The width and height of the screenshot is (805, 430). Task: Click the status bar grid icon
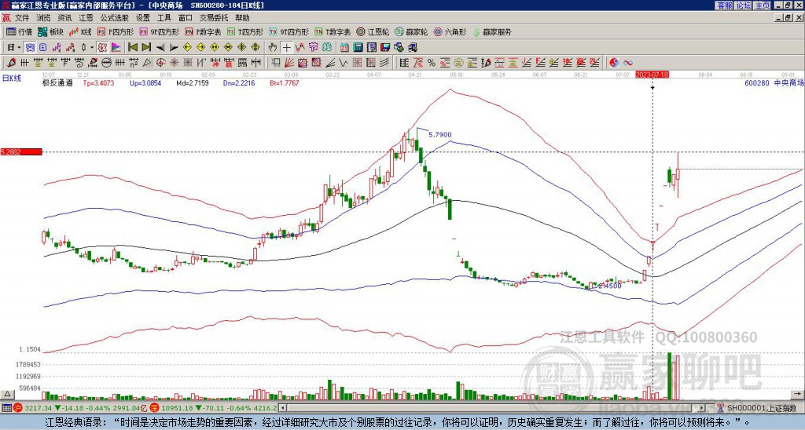[x=6, y=408]
